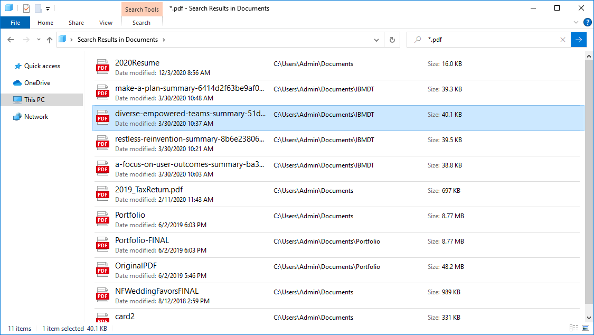The width and height of the screenshot is (594, 335).
Task: Click the Back navigation arrow
Action: [11, 40]
